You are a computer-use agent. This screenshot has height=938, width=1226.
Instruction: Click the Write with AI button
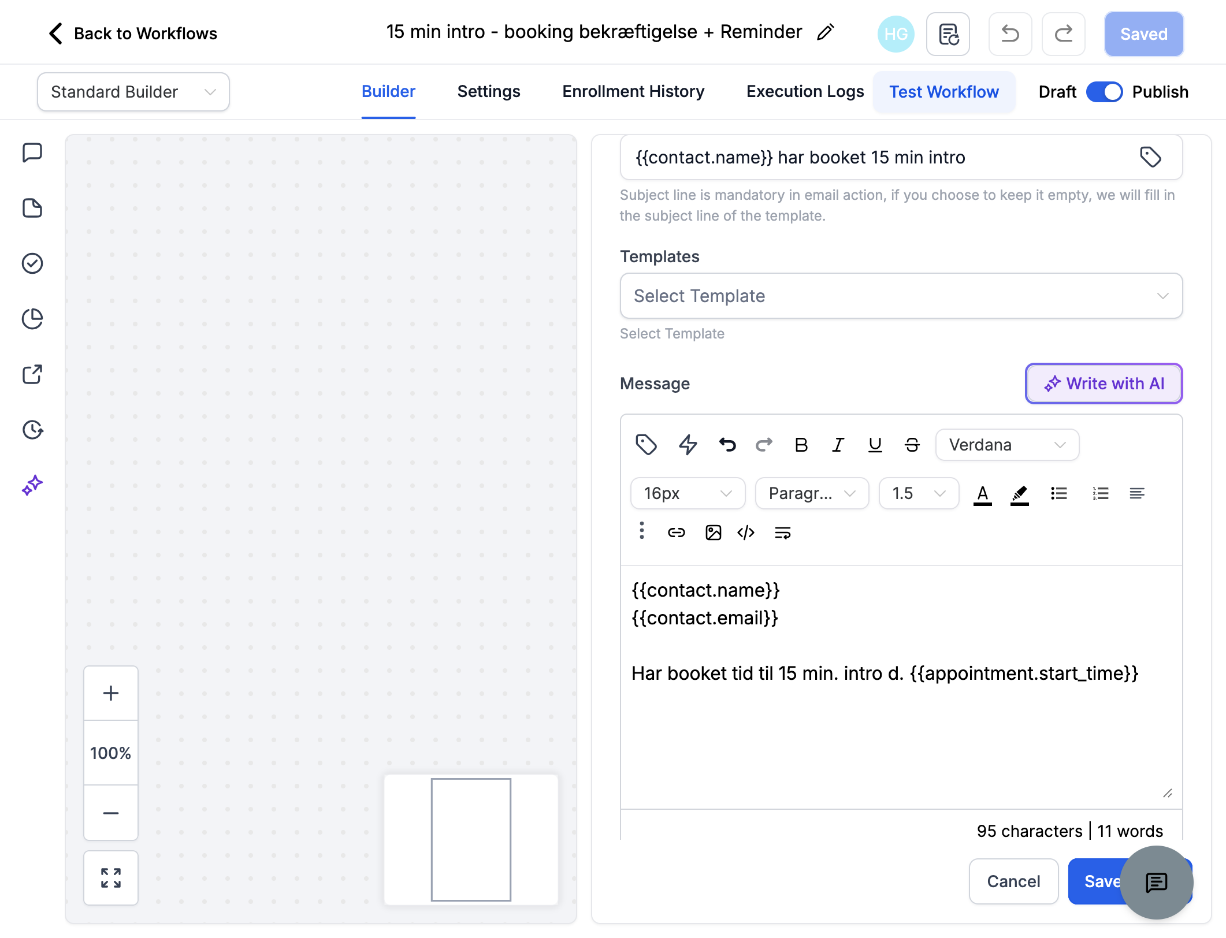1104,384
